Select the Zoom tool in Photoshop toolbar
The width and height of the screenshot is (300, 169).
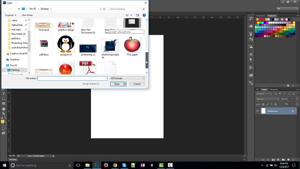pyautogui.click(x=3, y=114)
